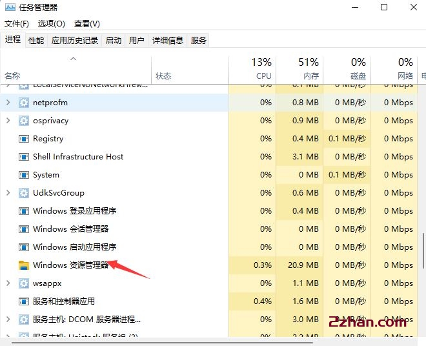426x346 pixels.
Task: Select the netprofm process name
Action: [x=50, y=103]
